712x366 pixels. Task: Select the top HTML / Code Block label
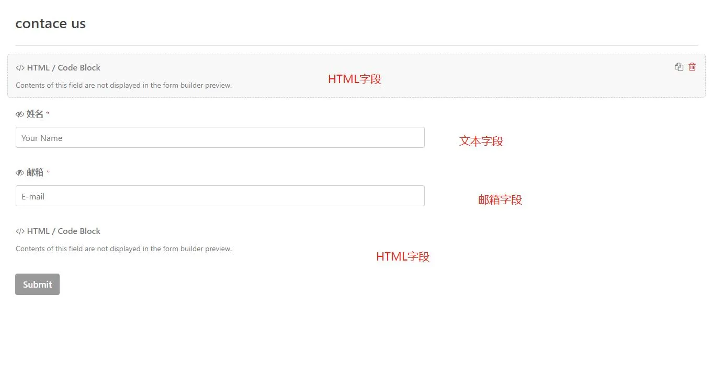63,68
